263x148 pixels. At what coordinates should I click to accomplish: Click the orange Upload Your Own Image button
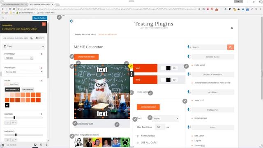tap(86, 57)
